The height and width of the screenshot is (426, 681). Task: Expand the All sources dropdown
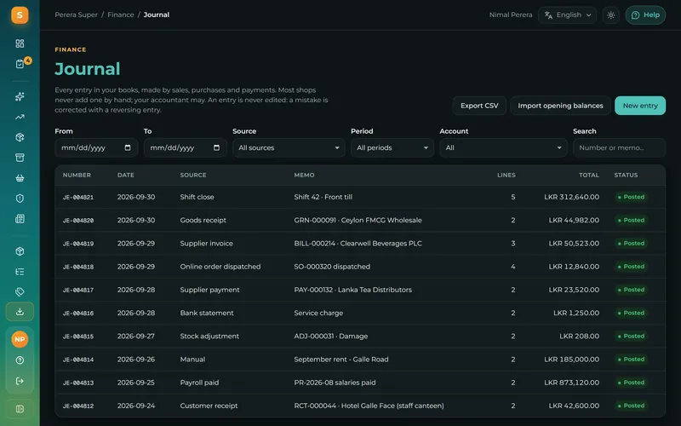(289, 147)
